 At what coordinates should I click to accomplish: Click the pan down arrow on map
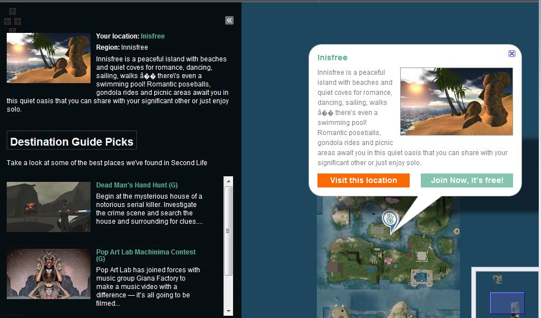pos(12,31)
